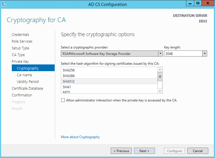Go to Credentials step
The image size is (215, 158).
click(x=20, y=35)
